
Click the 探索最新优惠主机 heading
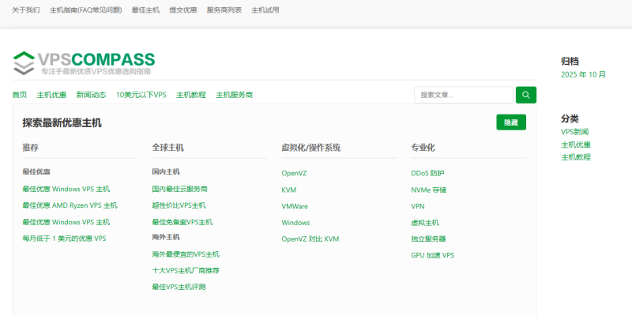pyautogui.click(x=62, y=123)
